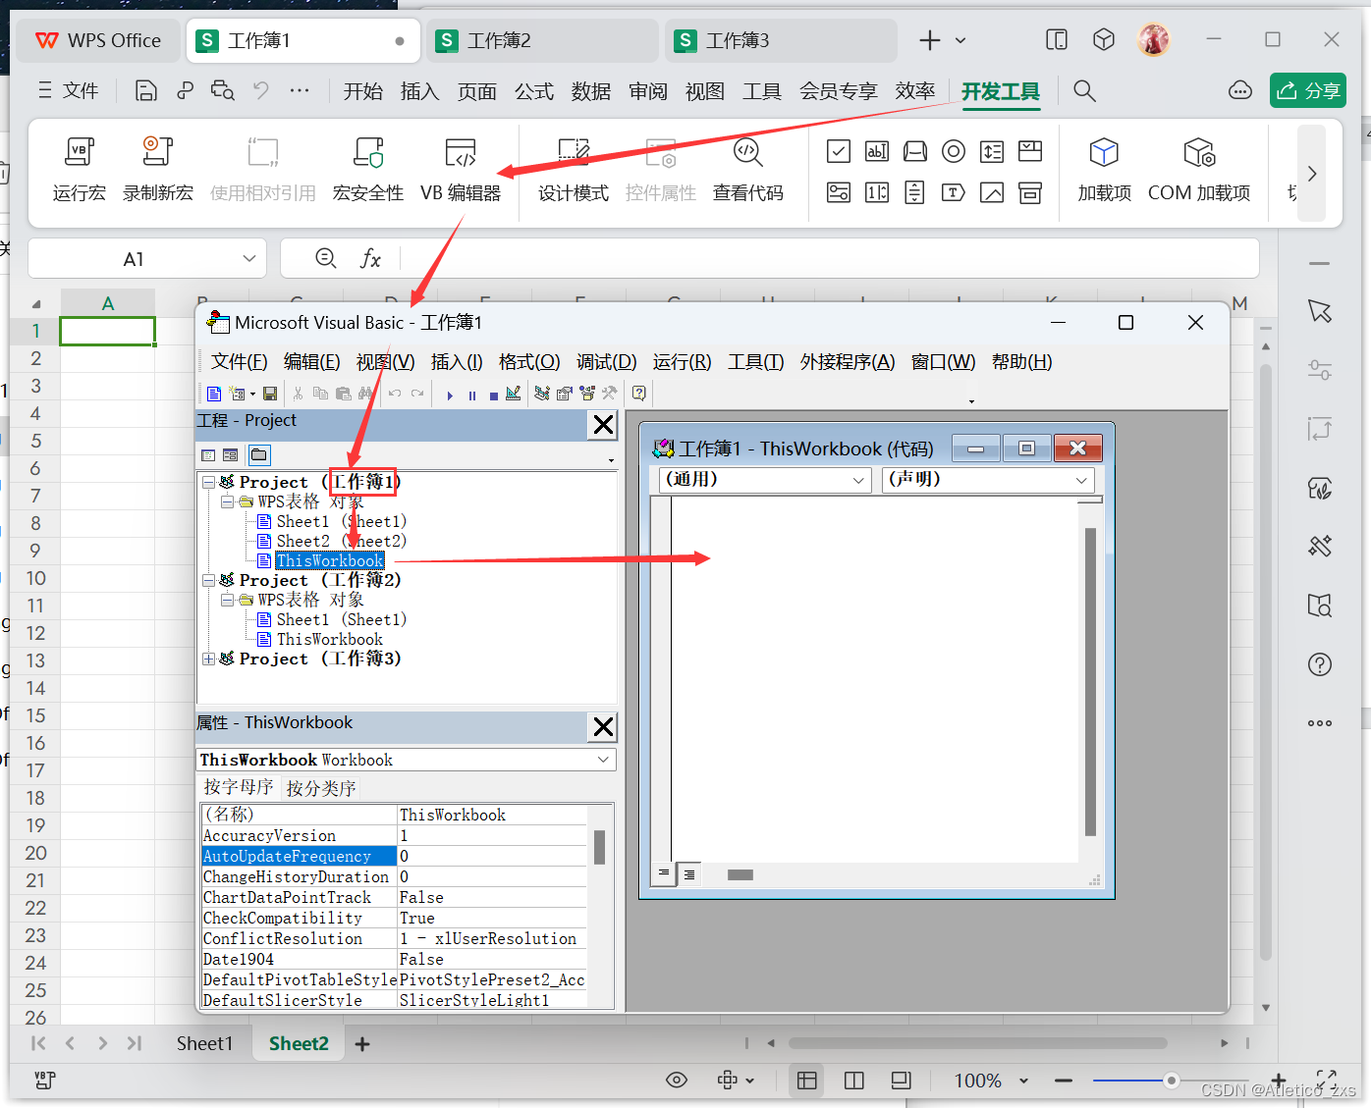
Task: Insert an option button form control
Action: tap(953, 151)
